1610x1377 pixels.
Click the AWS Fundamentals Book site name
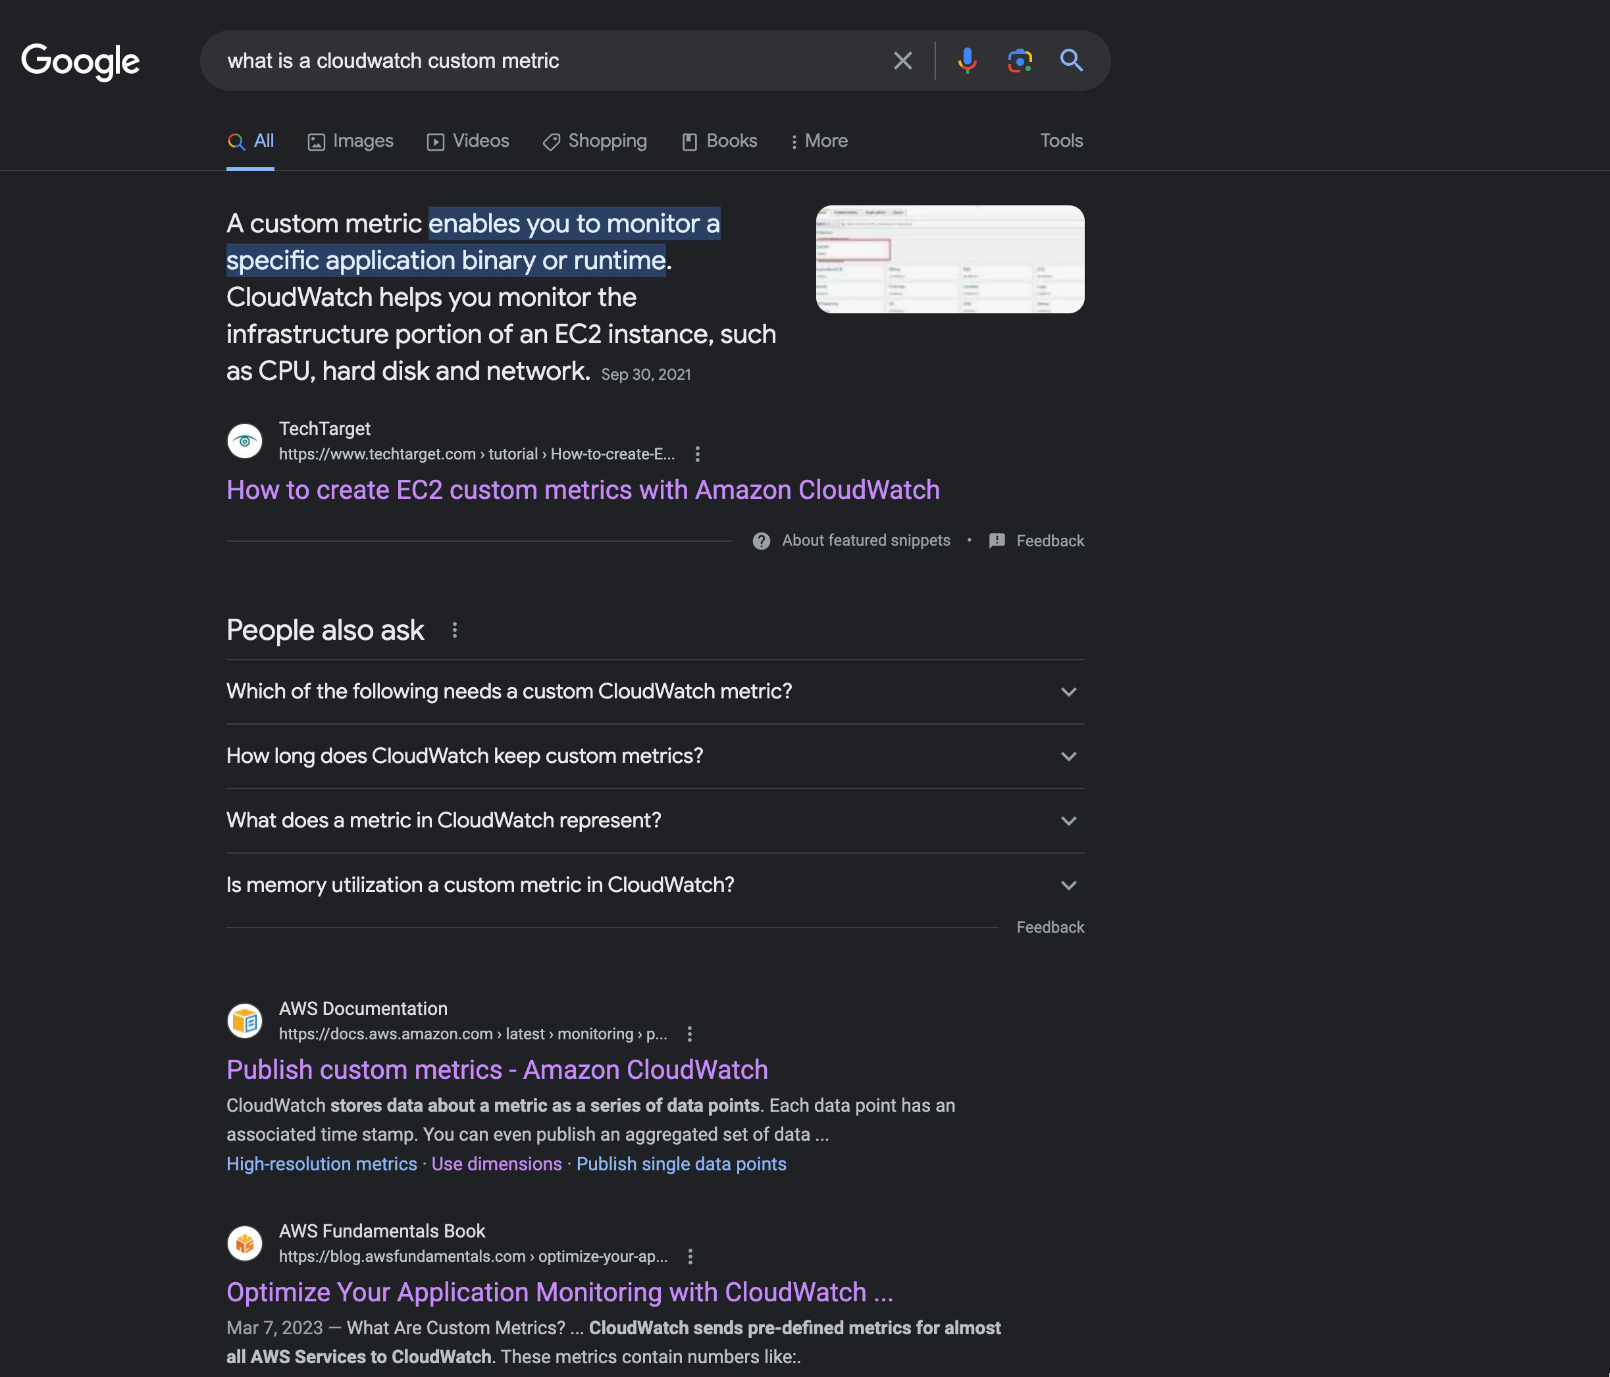(x=382, y=1231)
